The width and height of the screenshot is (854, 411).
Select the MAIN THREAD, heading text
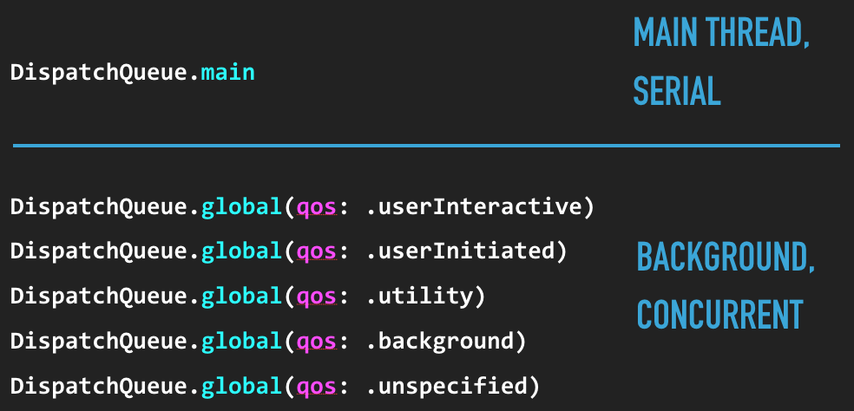(x=721, y=32)
